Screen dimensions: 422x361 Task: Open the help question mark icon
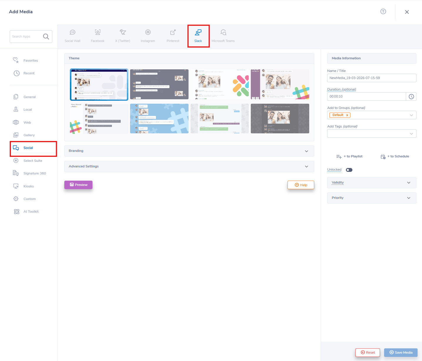click(x=383, y=11)
